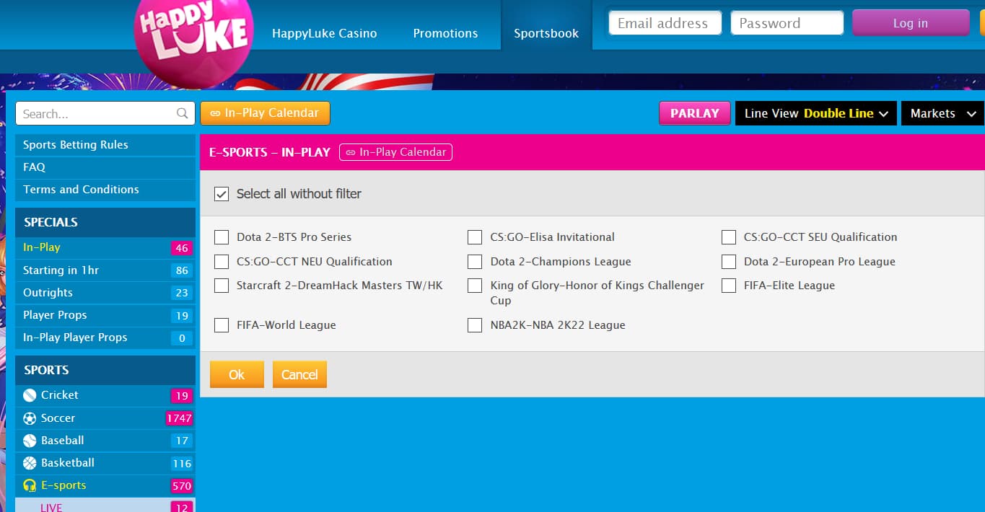Click the search magnifier icon

pos(182,113)
